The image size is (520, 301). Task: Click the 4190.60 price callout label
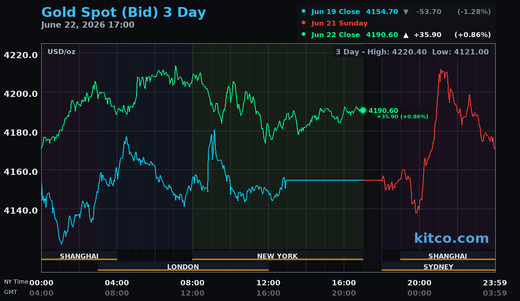tap(383, 111)
